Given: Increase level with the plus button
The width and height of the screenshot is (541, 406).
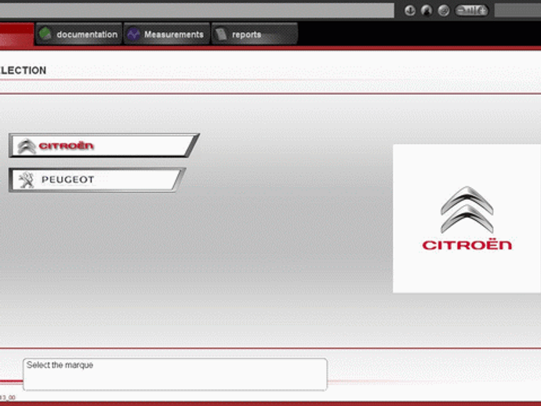Looking at the screenshot, I should (x=483, y=11).
